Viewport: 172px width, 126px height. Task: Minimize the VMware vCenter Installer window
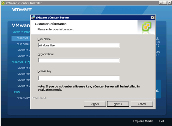click(x=161, y=3)
